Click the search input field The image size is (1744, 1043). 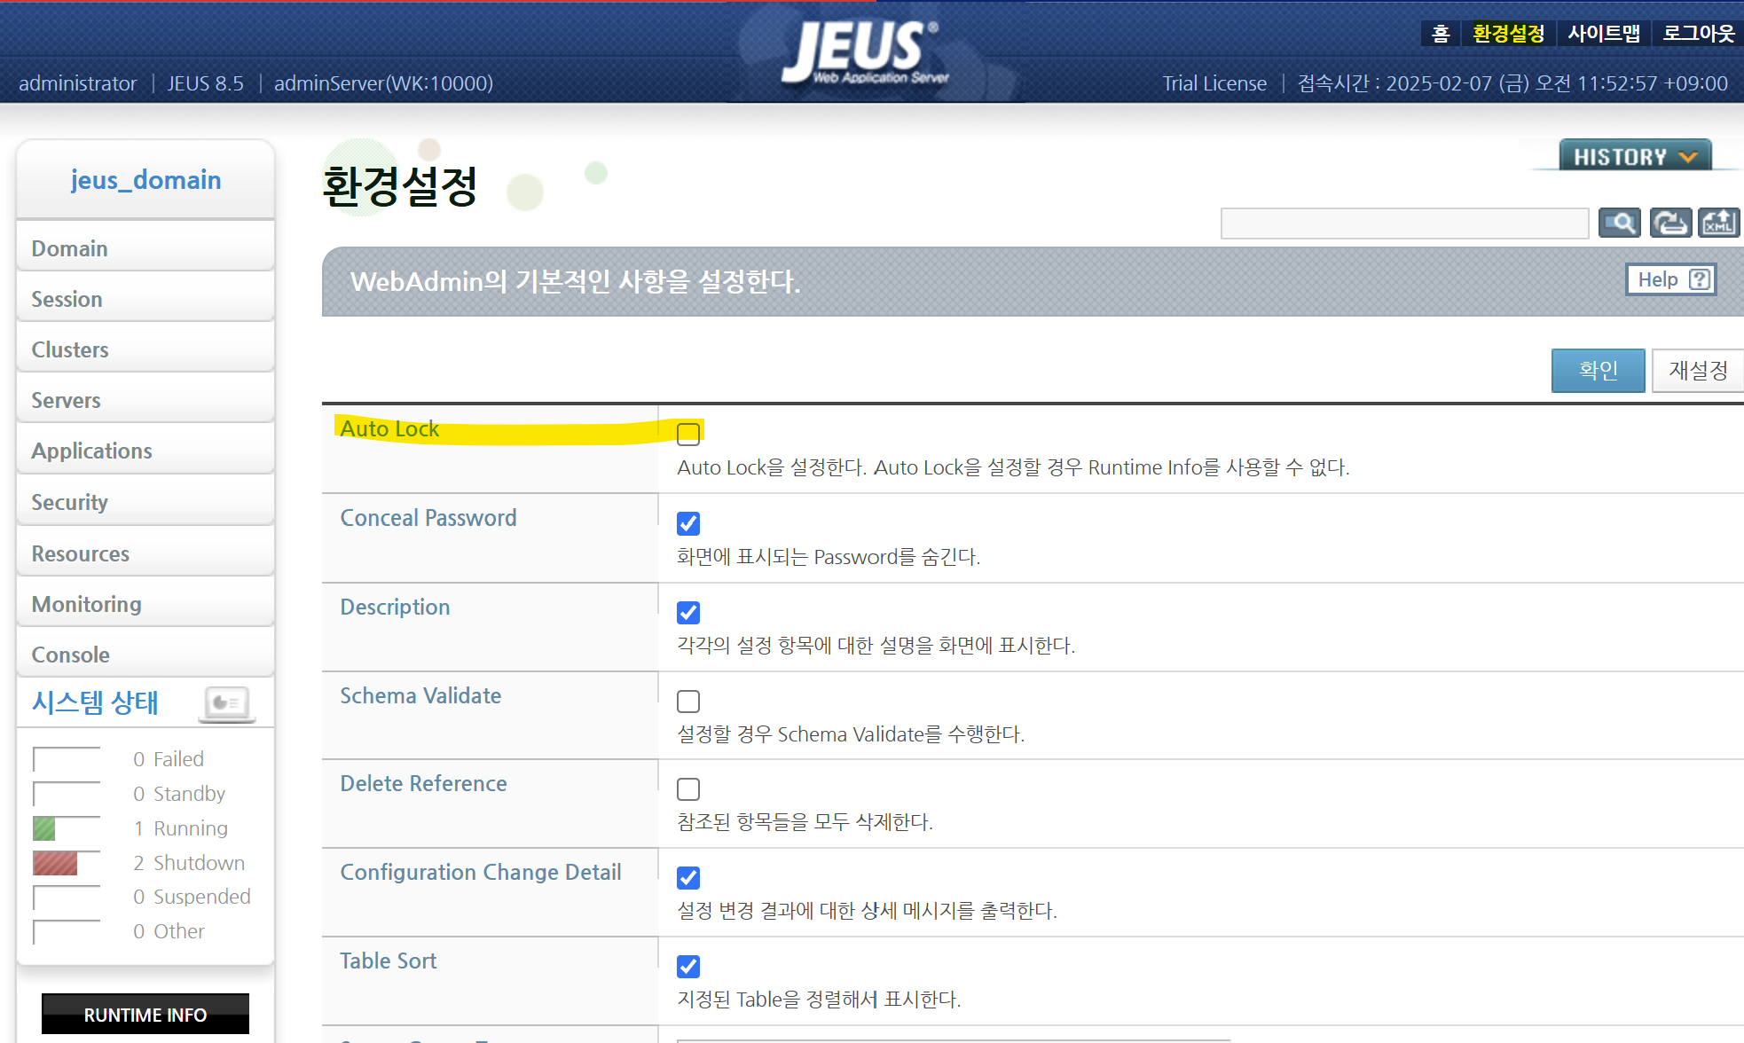1404,223
